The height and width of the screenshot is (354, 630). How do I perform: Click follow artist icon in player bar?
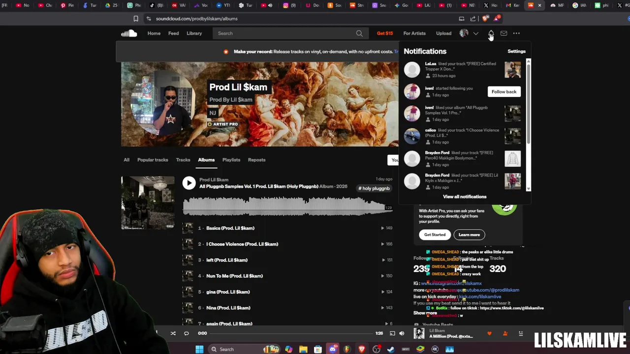tap(505, 333)
